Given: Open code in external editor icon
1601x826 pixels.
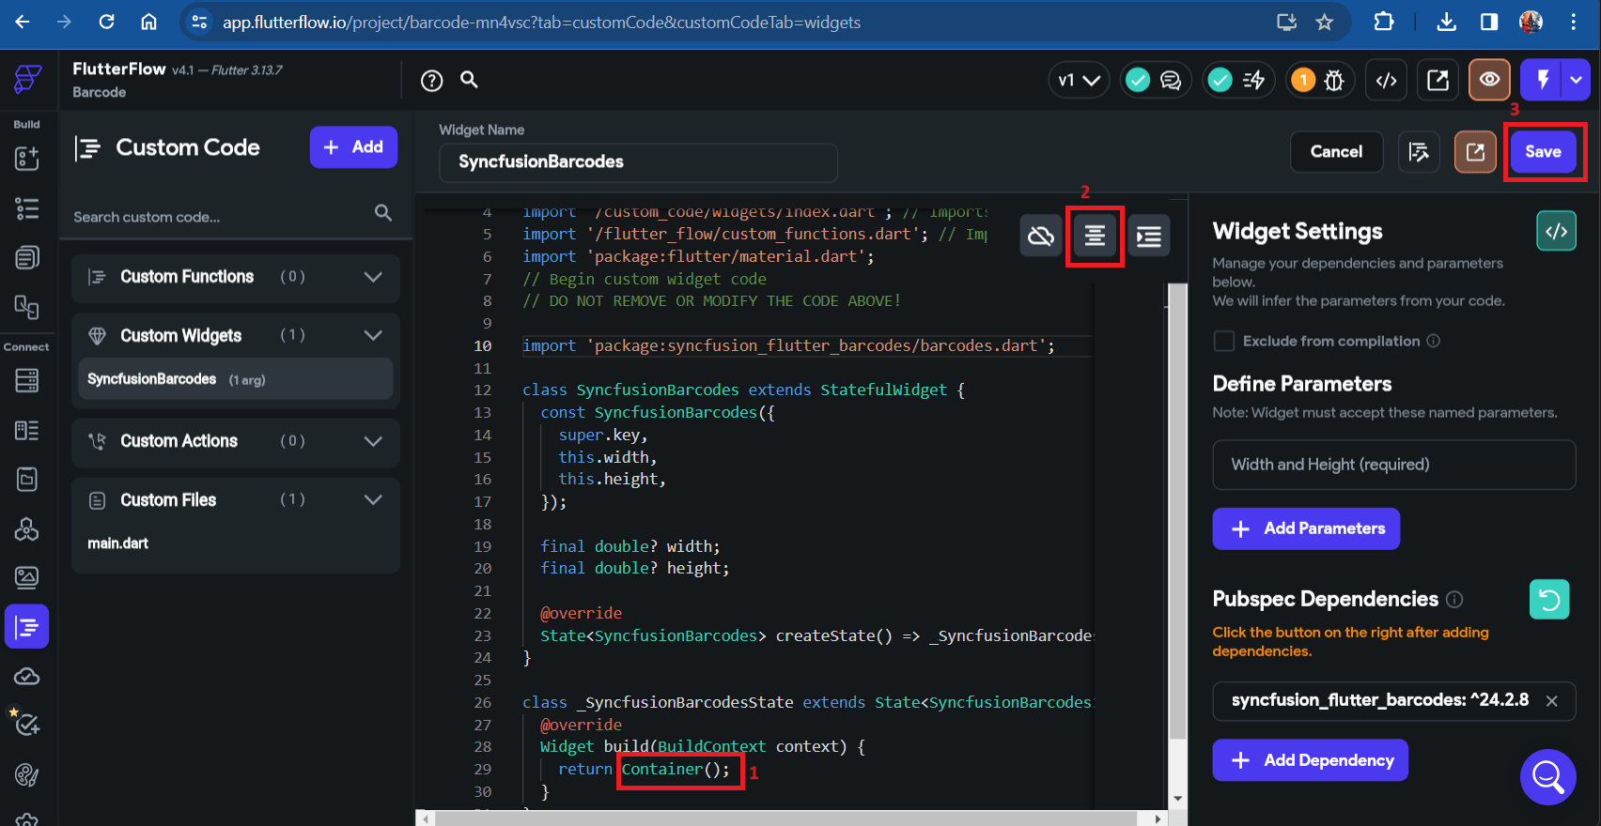Looking at the screenshot, I should coord(1475,152).
